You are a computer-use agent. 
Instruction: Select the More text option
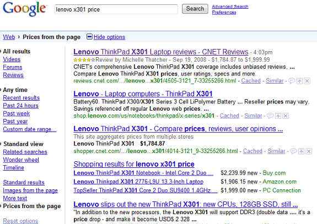coord(15,198)
